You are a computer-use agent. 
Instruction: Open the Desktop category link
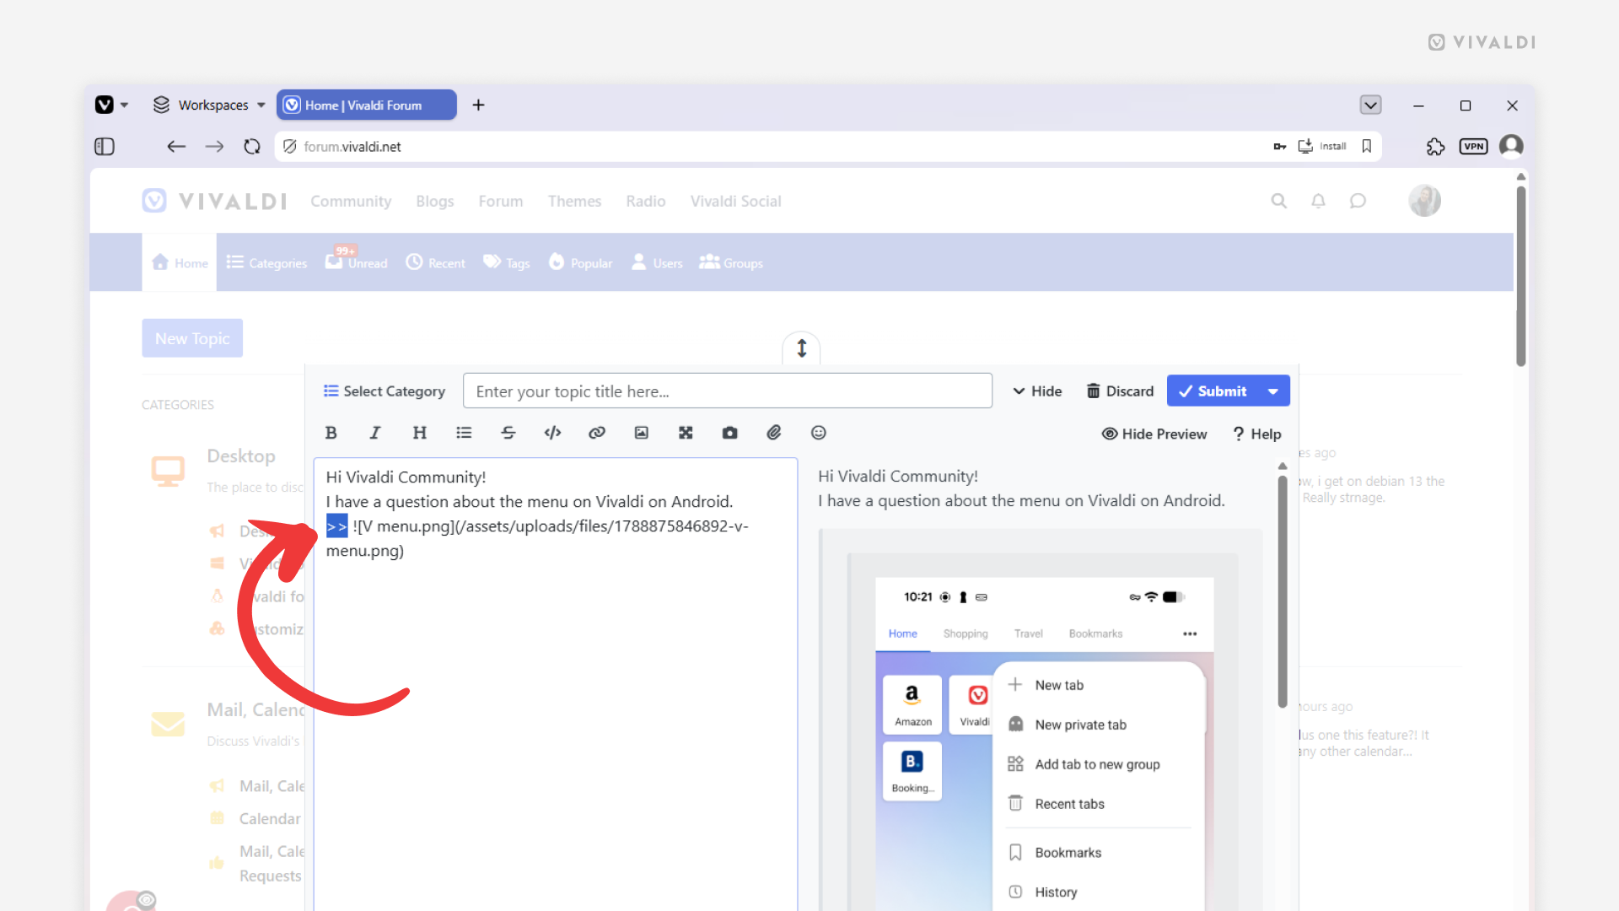click(x=241, y=455)
